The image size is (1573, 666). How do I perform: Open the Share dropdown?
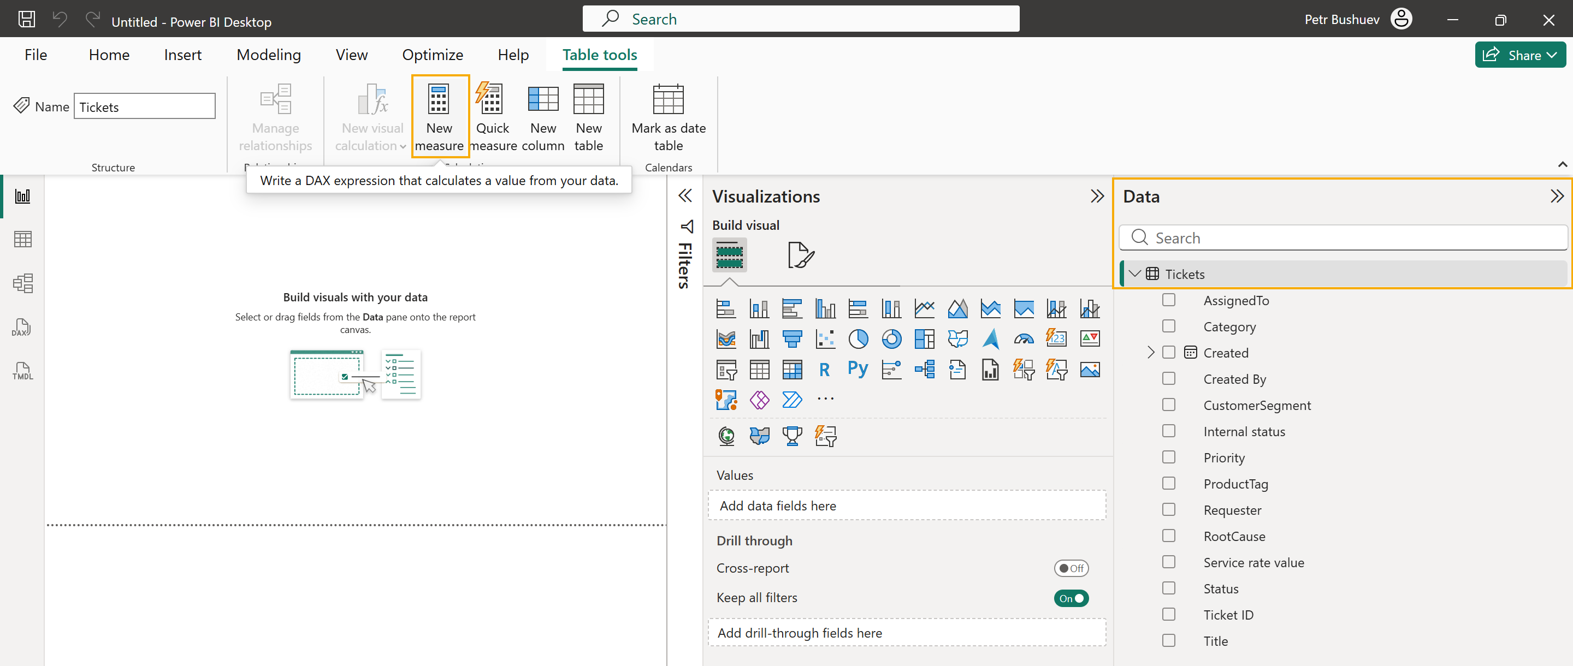pos(1520,55)
